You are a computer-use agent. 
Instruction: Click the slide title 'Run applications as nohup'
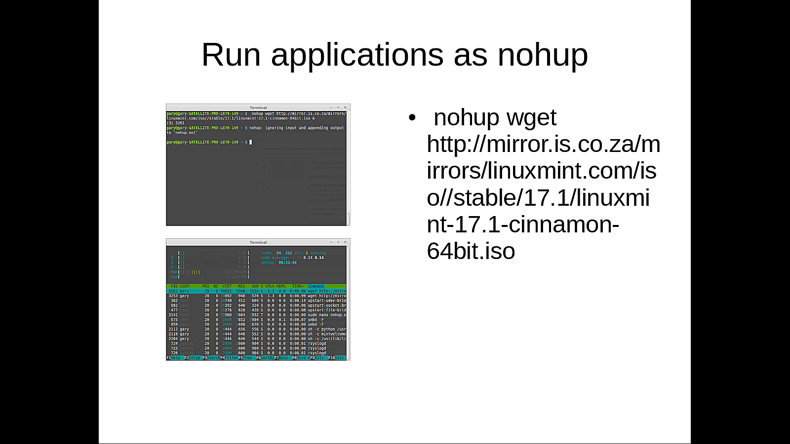click(395, 54)
